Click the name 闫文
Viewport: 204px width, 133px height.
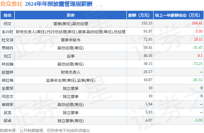tap(8, 24)
